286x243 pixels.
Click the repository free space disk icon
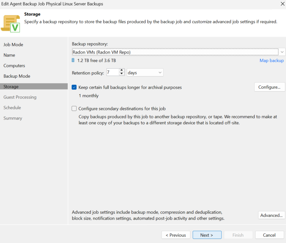tap(73, 60)
